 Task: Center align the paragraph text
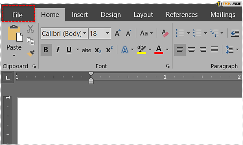(x=191, y=50)
